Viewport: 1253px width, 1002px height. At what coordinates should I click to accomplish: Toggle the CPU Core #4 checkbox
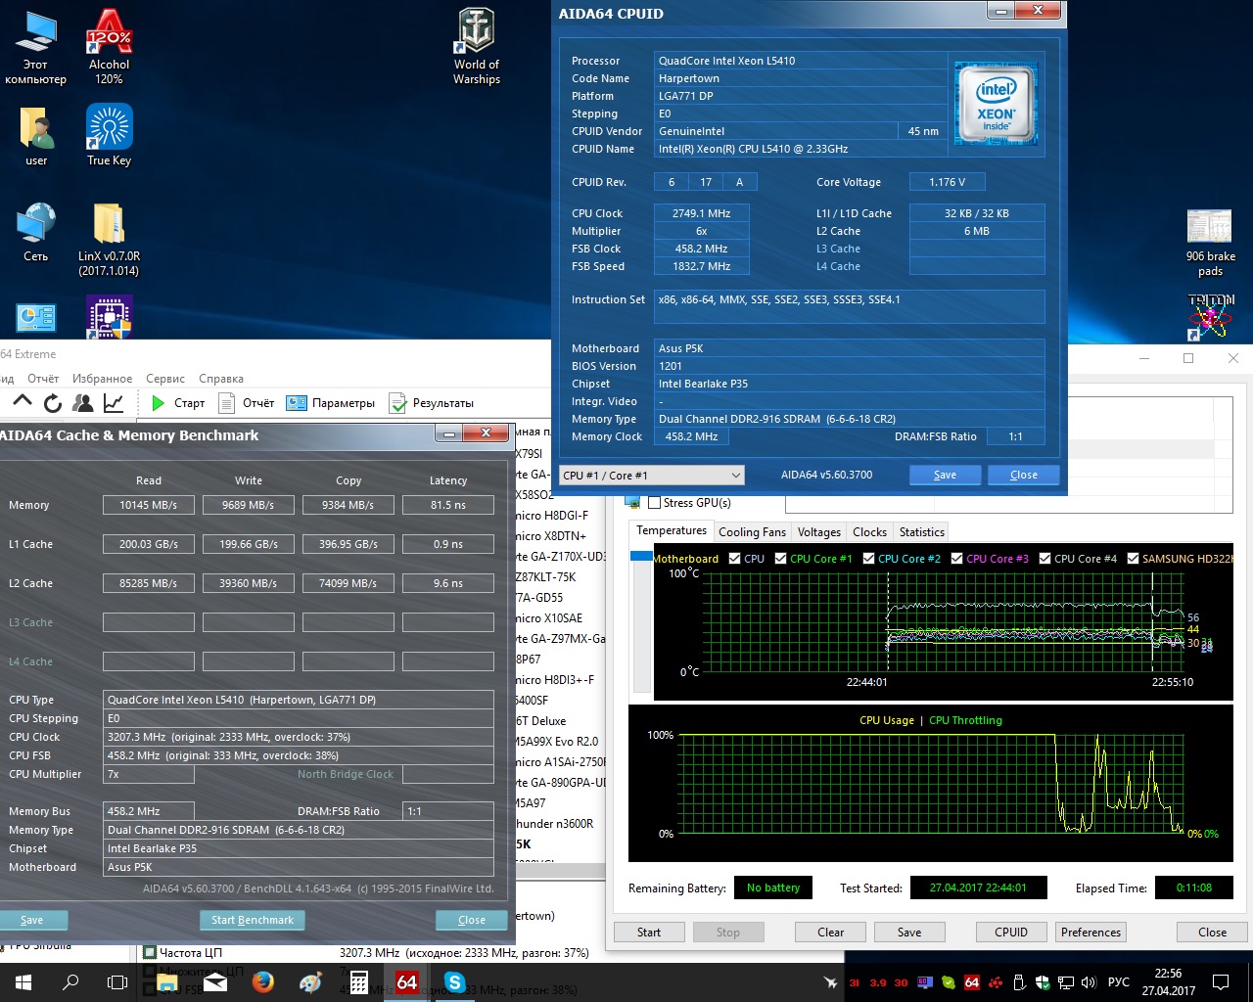coord(1045,559)
